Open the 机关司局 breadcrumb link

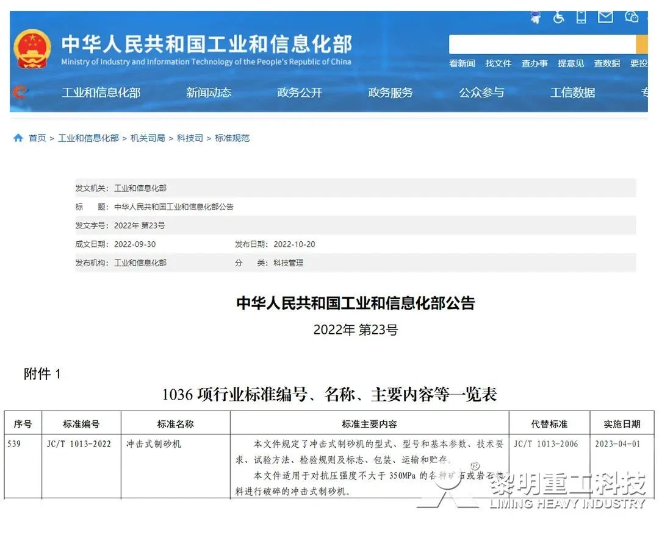(148, 138)
